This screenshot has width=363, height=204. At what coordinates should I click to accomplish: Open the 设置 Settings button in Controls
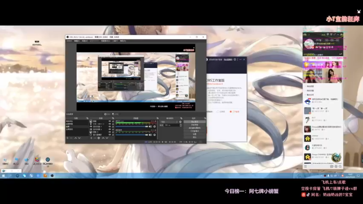(x=195, y=134)
